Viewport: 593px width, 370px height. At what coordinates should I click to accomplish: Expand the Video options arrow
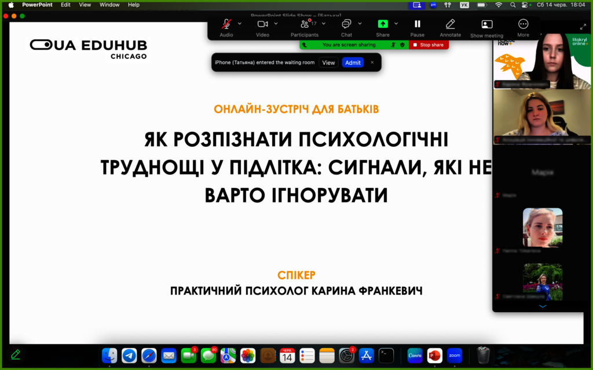276,23
